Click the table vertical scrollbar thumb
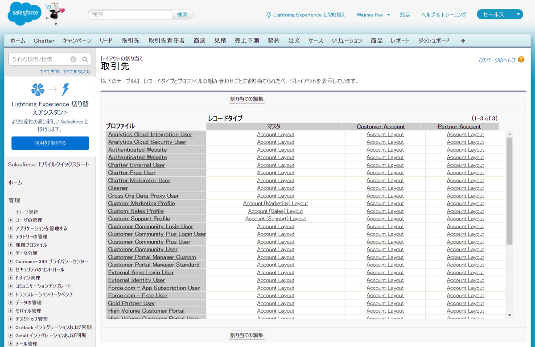This screenshot has height=347, width=535. (x=509, y=191)
